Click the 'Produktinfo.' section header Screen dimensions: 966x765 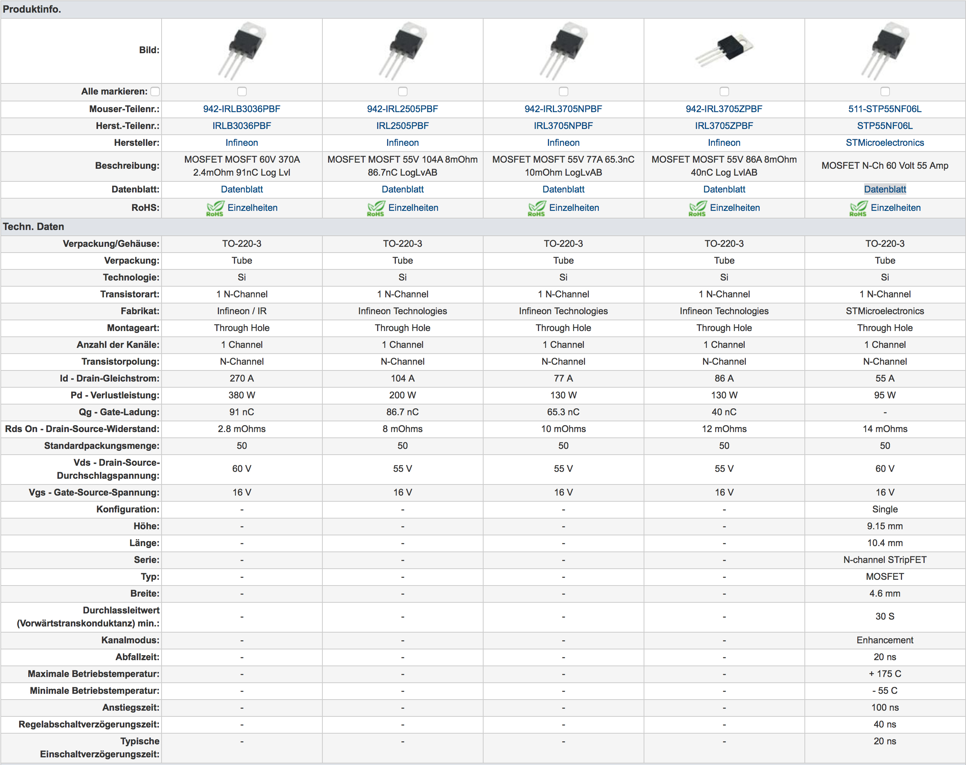coord(32,9)
